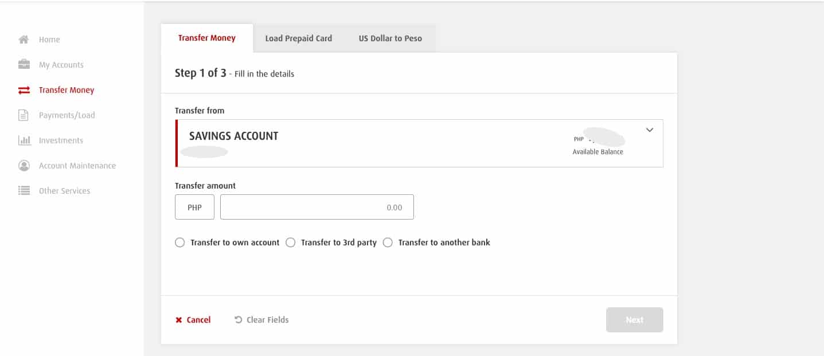This screenshot has width=824, height=356.
Task: Click the Account Maintenance person icon
Action: click(x=24, y=166)
